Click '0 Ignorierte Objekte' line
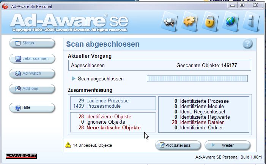 [103, 122]
